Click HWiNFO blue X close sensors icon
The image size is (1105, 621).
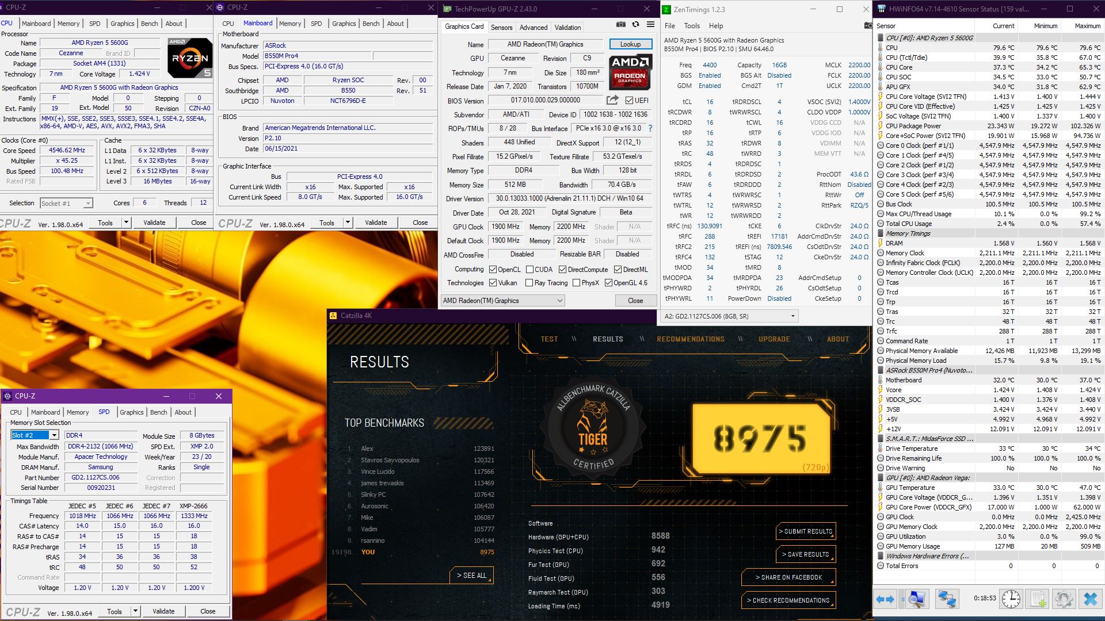pyautogui.click(x=1090, y=599)
